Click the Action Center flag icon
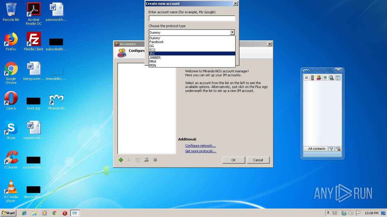 coord(358,213)
